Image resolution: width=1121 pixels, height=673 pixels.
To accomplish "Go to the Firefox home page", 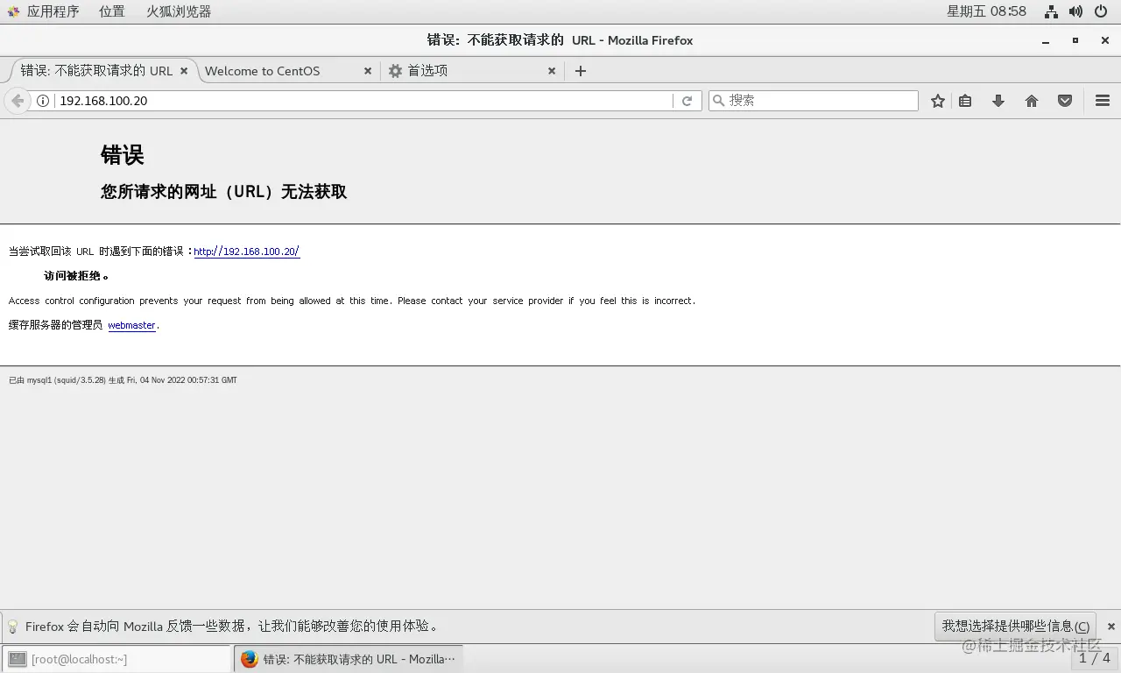I will 1032,101.
